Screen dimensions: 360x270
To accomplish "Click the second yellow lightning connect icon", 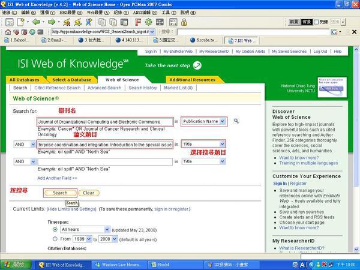I will [78, 22].
